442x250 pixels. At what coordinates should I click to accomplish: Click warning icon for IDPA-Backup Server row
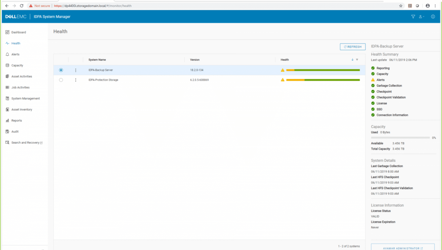tap(283, 70)
